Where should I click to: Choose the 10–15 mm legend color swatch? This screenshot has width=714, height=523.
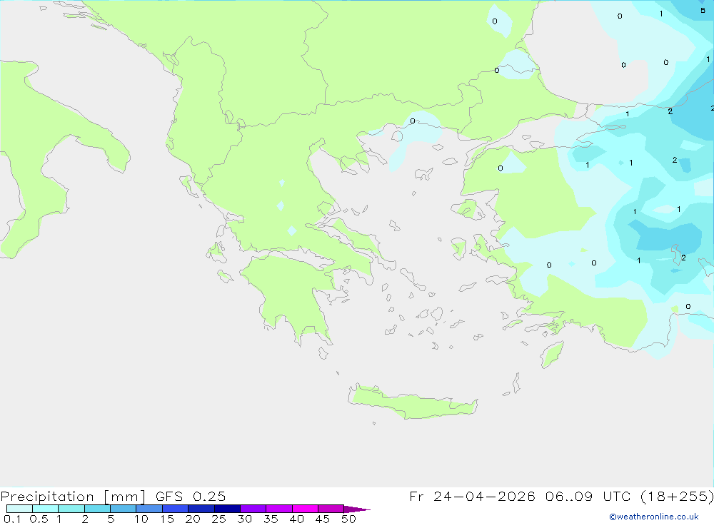coord(149,509)
